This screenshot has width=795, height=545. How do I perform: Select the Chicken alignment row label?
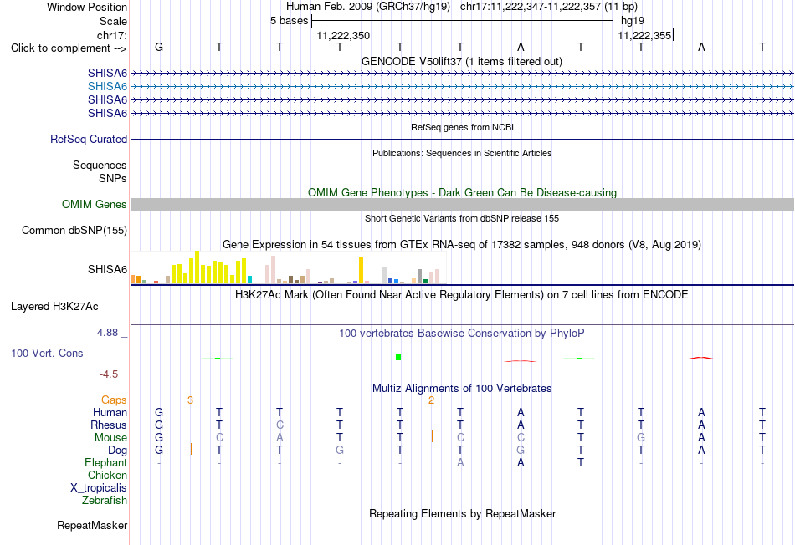click(107, 475)
